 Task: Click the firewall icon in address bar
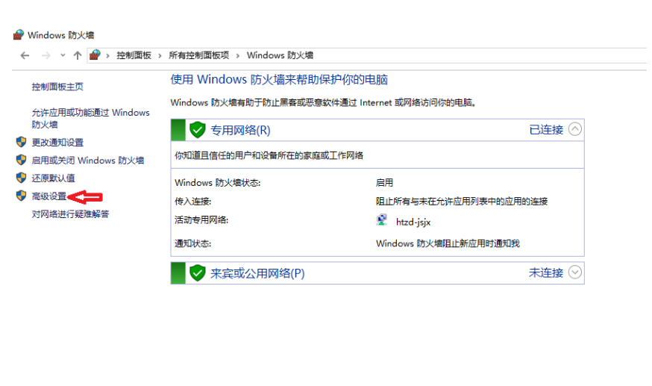click(95, 55)
